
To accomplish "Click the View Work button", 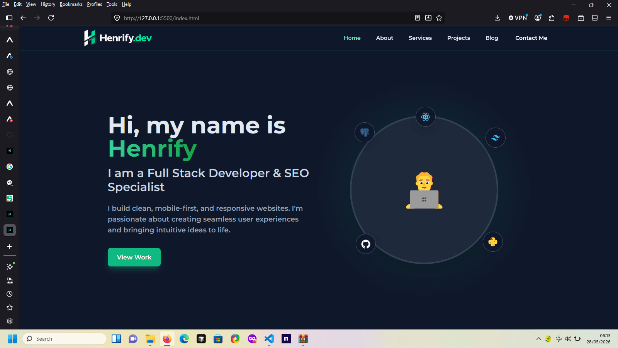I will click(134, 257).
